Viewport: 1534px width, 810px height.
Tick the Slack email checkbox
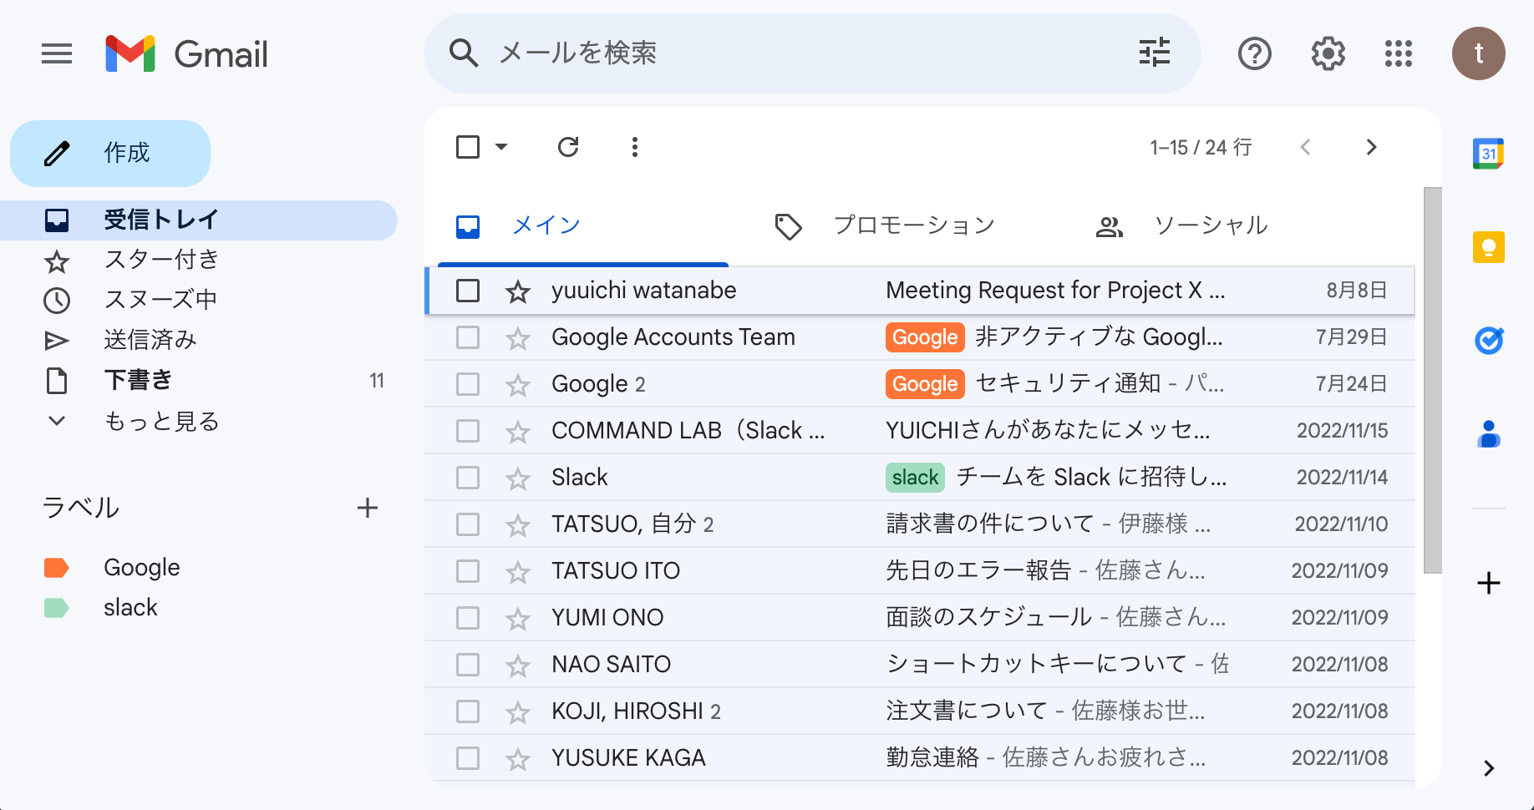tap(468, 478)
